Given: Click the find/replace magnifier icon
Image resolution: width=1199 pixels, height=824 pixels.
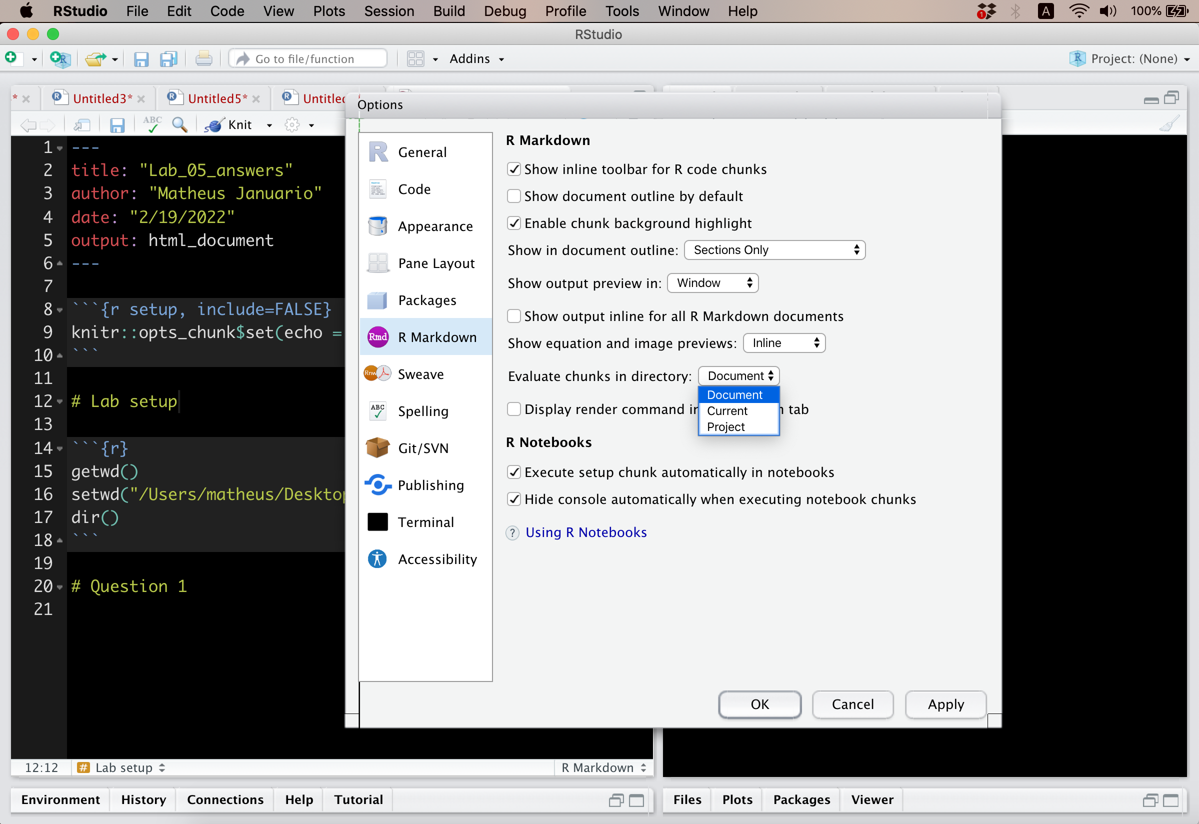Looking at the screenshot, I should 179,124.
